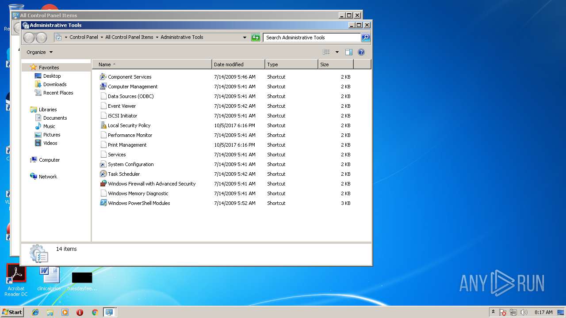The image size is (566, 318).
Task: Open Component Services shortcut icon
Action: tap(103, 77)
